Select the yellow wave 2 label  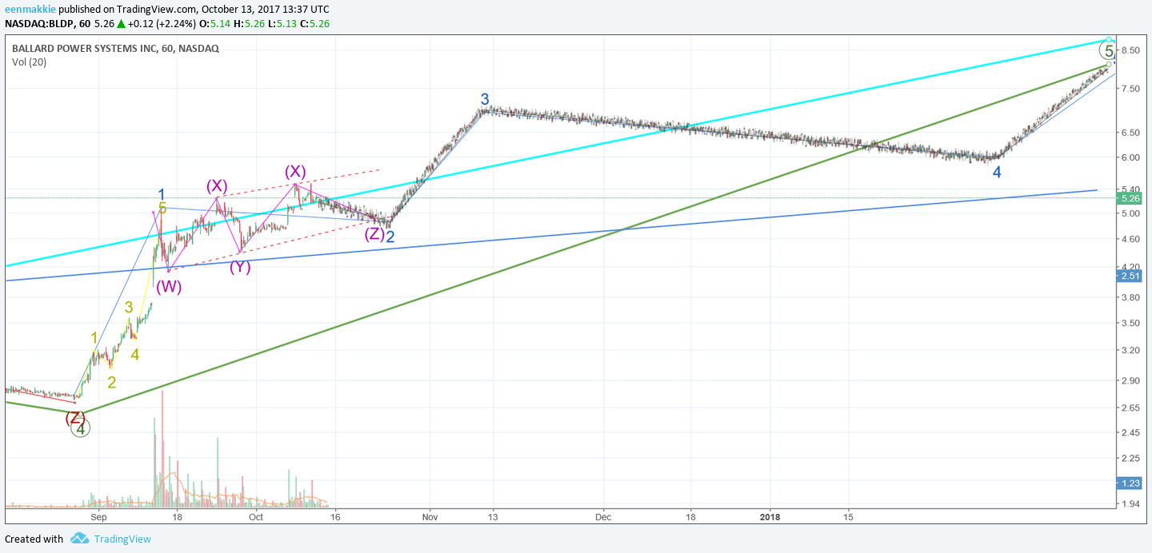112,382
